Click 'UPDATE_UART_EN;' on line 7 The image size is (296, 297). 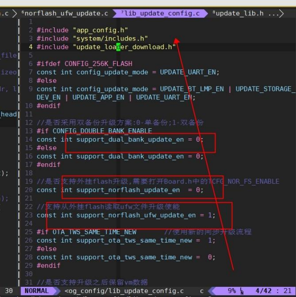[x=189, y=72]
